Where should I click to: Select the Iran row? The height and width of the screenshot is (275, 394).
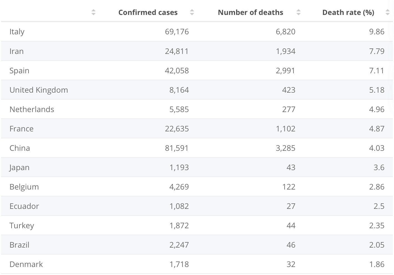pyautogui.click(x=17, y=51)
